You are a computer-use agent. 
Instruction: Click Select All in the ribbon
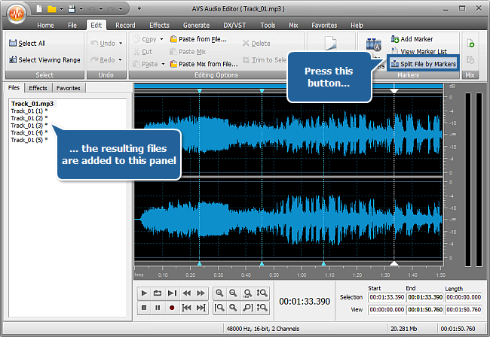[27, 44]
